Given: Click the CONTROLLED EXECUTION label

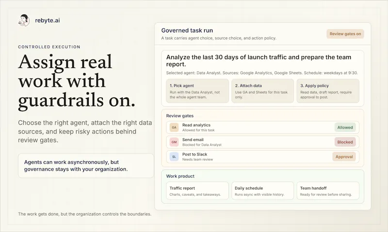Looking at the screenshot, I should (x=49, y=47).
